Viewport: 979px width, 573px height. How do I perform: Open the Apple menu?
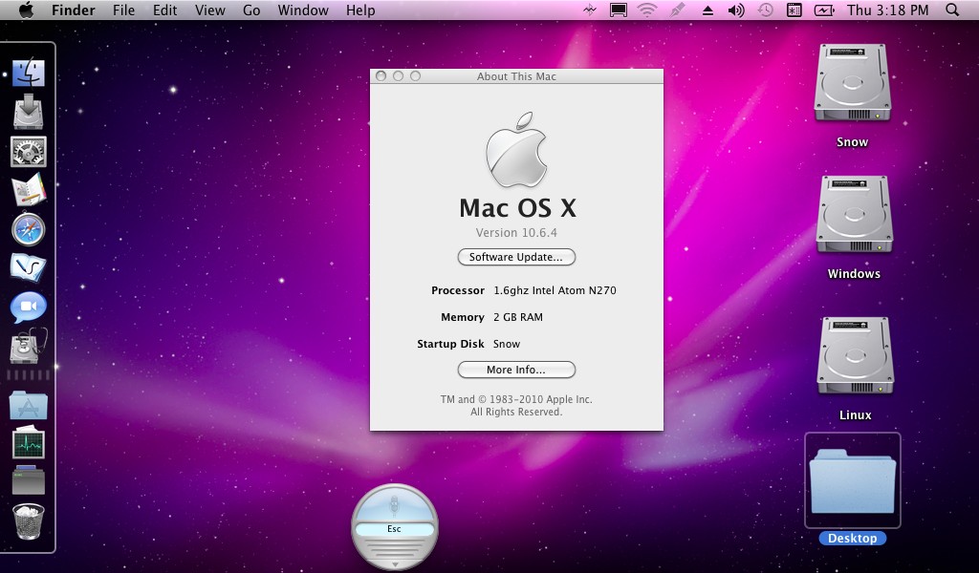point(26,11)
